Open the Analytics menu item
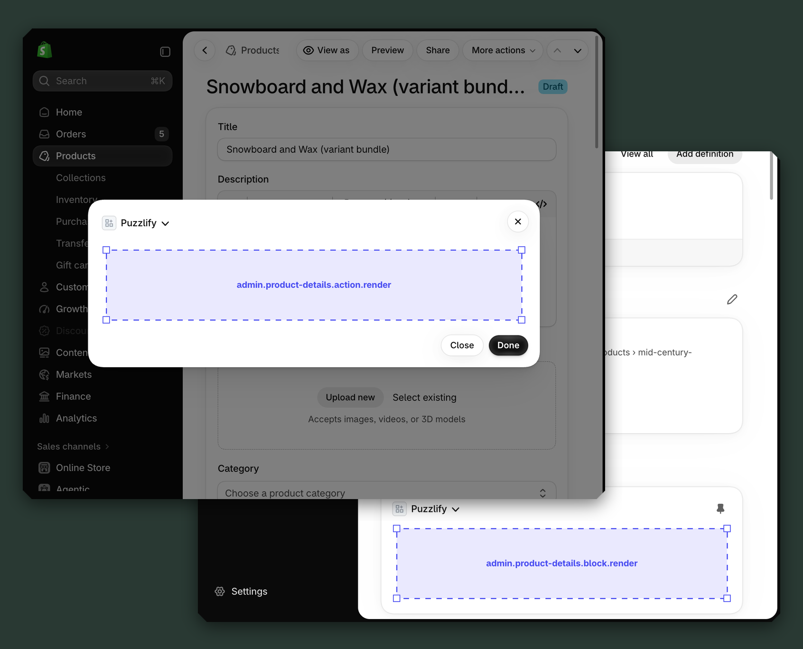Viewport: 803px width, 649px height. pyautogui.click(x=103, y=418)
